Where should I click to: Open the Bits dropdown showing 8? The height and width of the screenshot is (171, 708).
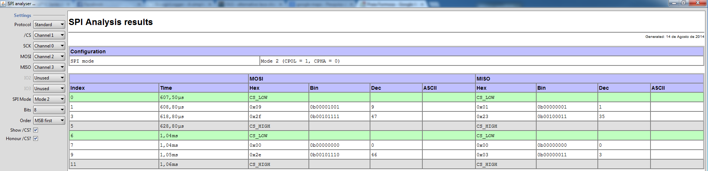(49, 110)
